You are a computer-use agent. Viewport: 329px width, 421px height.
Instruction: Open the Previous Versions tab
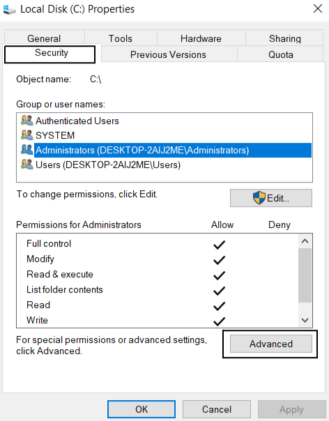pyautogui.click(x=169, y=54)
